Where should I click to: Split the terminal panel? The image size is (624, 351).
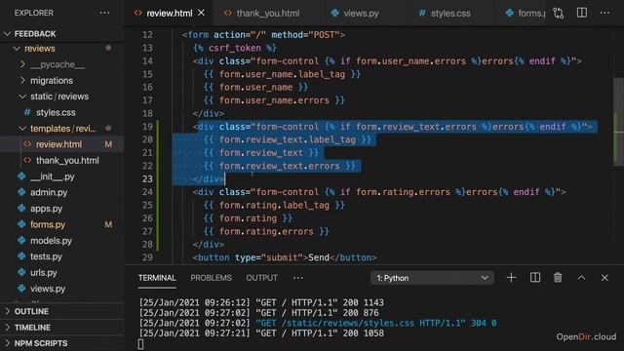(x=535, y=277)
